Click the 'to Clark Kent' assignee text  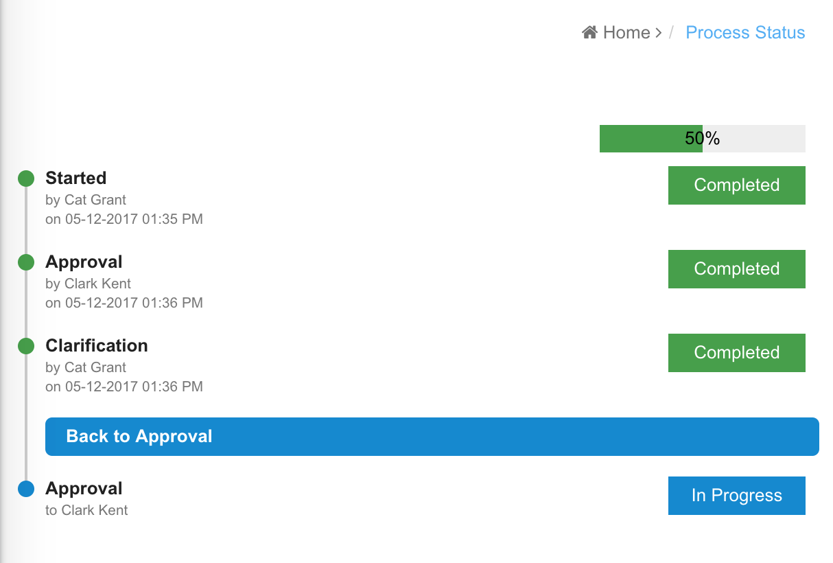[86, 510]
